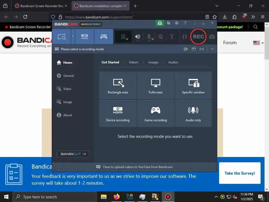Switch to Get Started tab
Viewport: 269px width, 202px height.
pos(110,62)
